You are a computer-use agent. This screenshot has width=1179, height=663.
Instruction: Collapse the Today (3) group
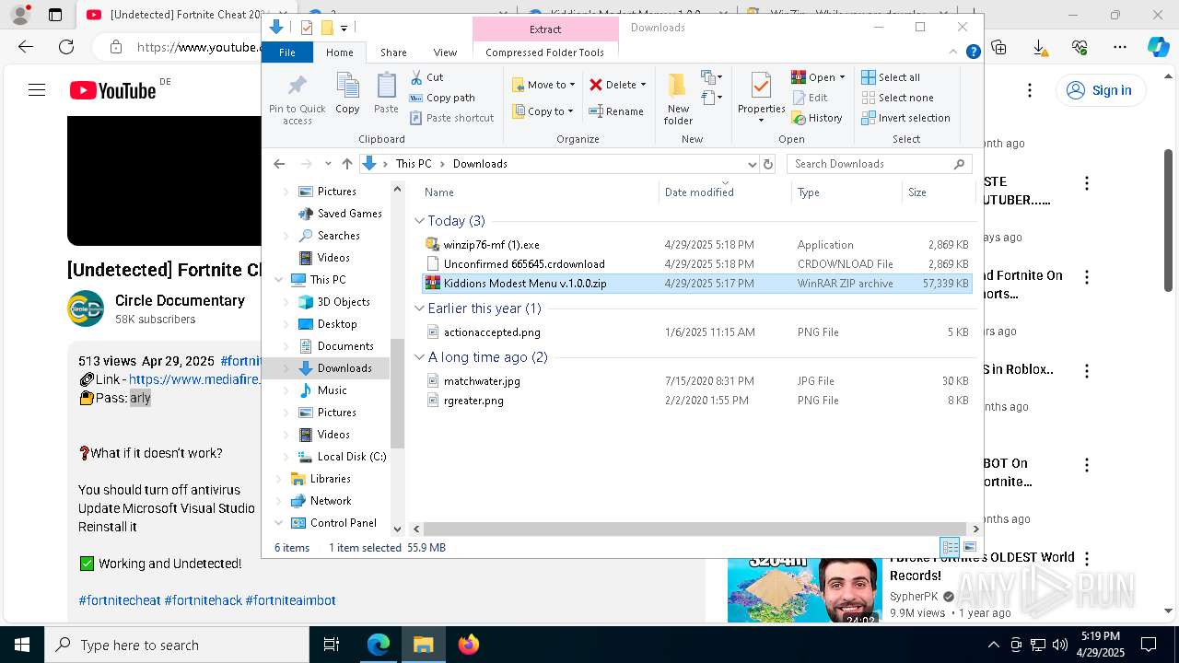coord(419,221)
